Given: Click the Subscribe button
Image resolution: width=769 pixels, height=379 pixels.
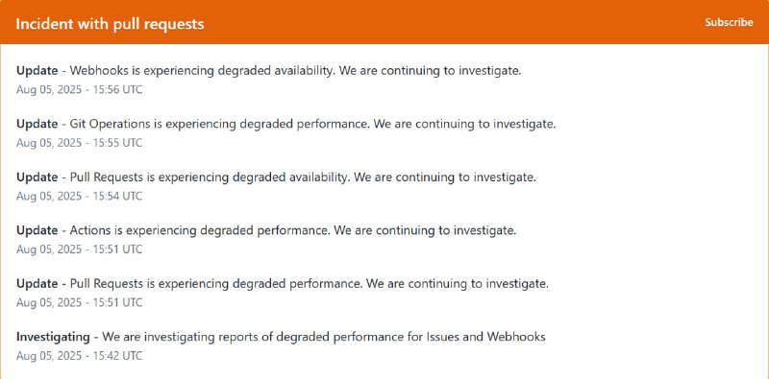Looking at the screenshot, I should (729, 22).
